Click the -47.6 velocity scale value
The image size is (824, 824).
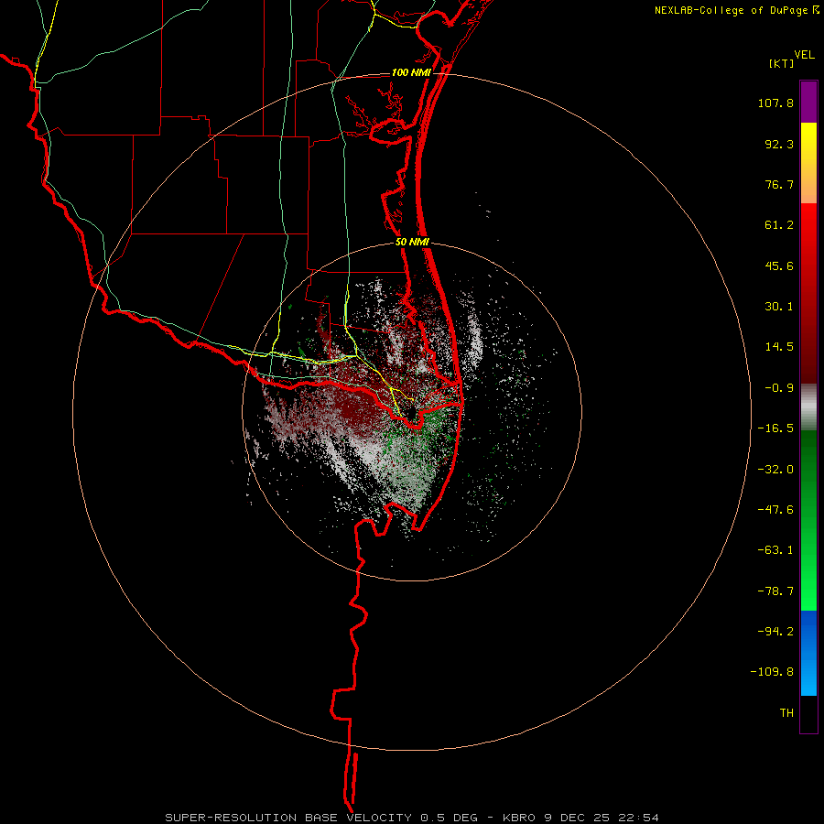pos(775,510)
